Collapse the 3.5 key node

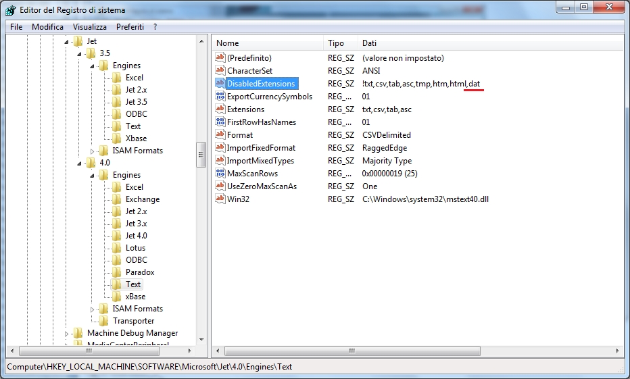79,53
